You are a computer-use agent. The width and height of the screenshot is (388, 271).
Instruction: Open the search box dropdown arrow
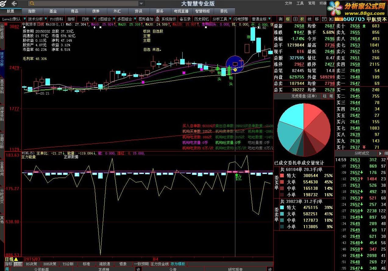141,3
